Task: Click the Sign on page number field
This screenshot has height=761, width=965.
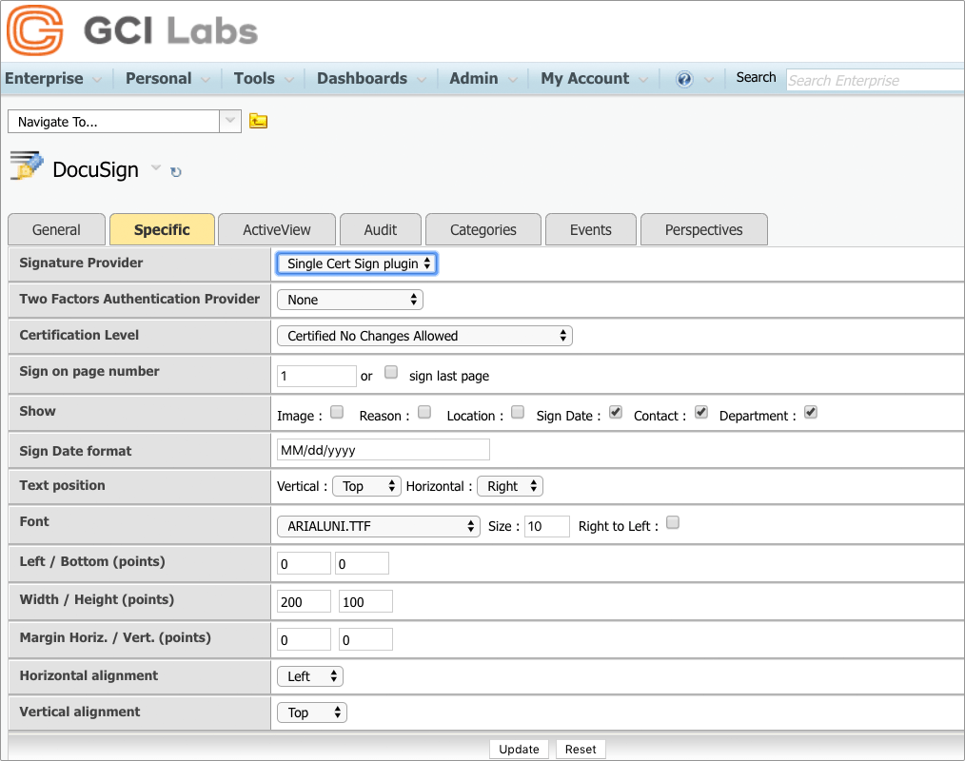Action: point(316,376)
